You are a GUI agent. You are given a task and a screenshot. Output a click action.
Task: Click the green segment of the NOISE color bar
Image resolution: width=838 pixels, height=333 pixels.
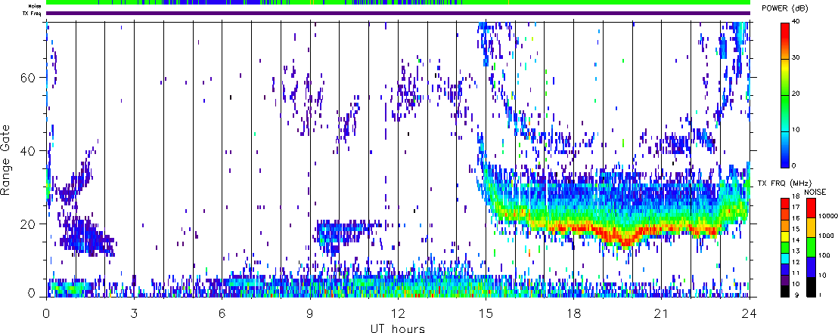810,247
